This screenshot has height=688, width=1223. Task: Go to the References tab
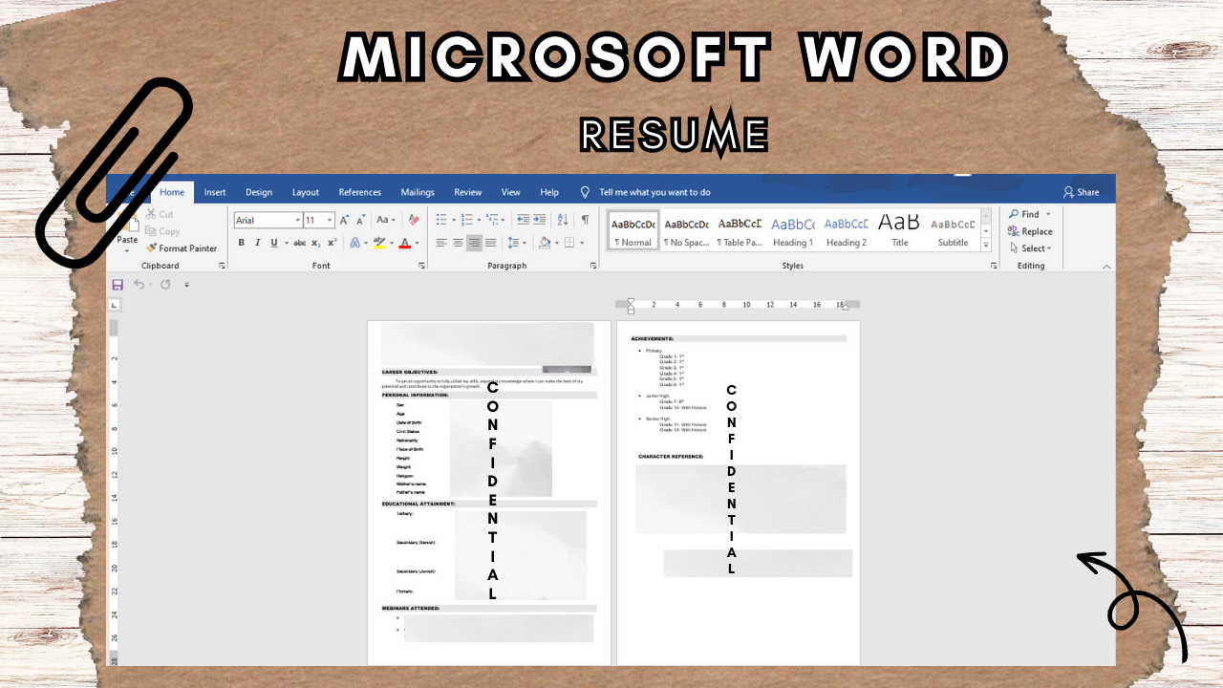tap(360, 192)
